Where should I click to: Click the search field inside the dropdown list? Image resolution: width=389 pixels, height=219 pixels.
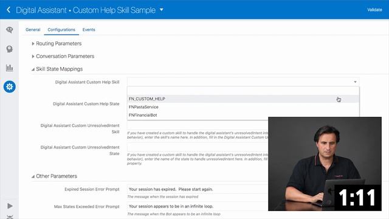pyautogui.click(x=243, y=91)
